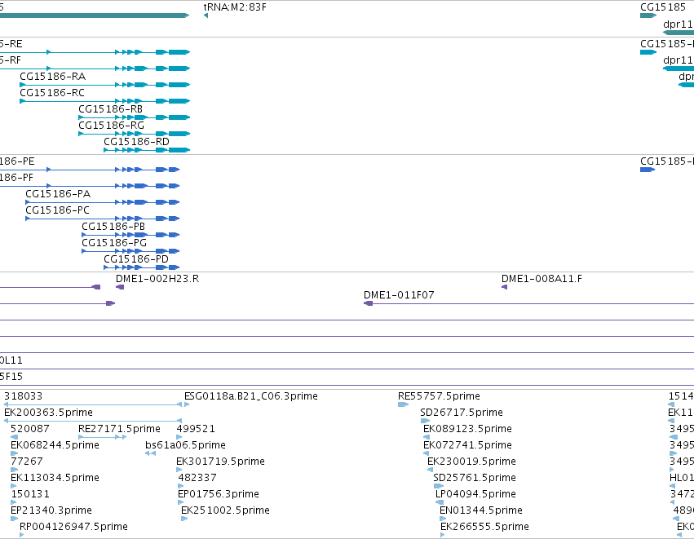Select transcript CG15186-RB label
This screenshot has height=539, width=694.
click(x=111, y=109)
